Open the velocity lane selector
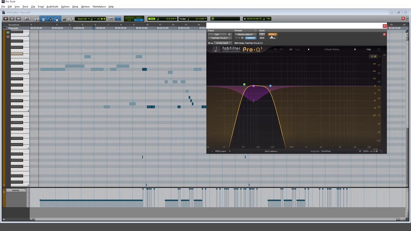The width and height of the screenshot is (411, 231). (x=15, y=191)
